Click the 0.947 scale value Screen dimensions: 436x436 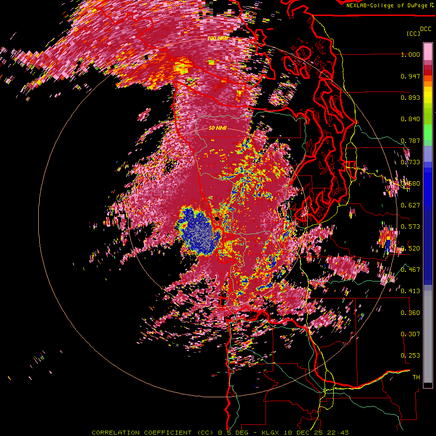click(410, 76)
